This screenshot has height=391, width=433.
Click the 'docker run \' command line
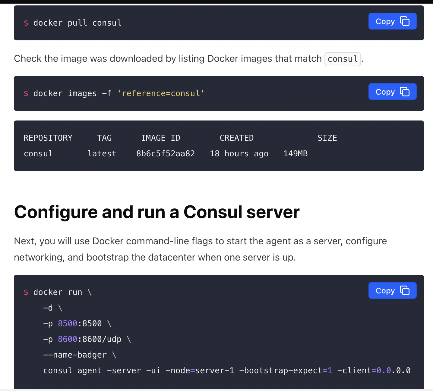[62, 292]
